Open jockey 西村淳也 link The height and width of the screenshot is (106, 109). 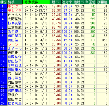point(15,78)
